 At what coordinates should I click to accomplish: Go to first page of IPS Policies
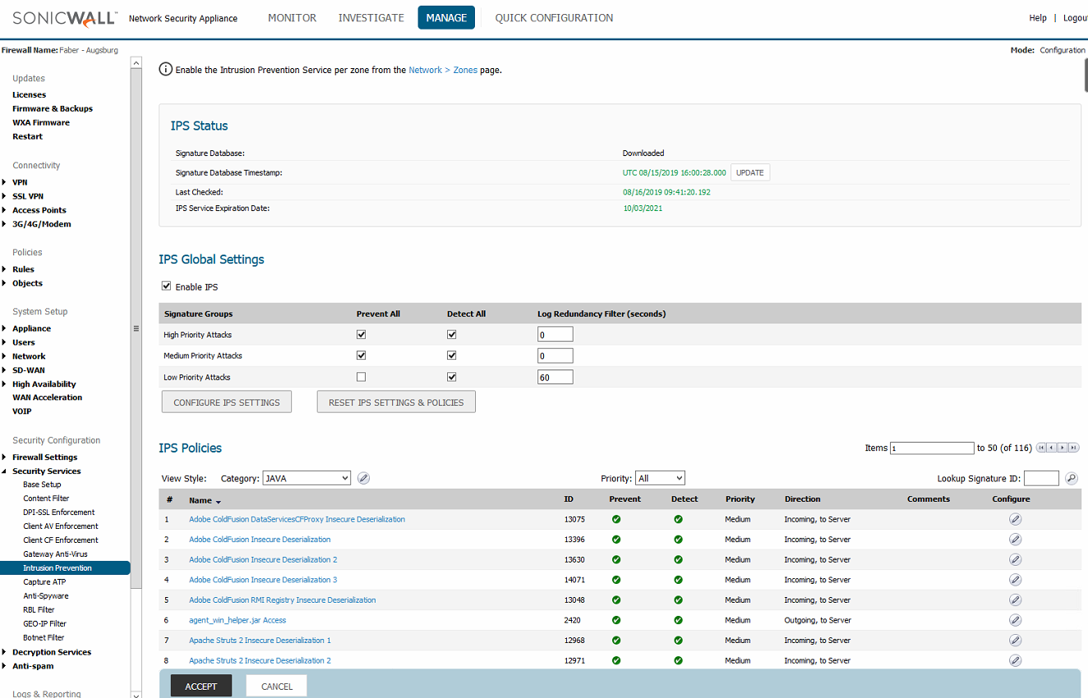[1042, 448]
